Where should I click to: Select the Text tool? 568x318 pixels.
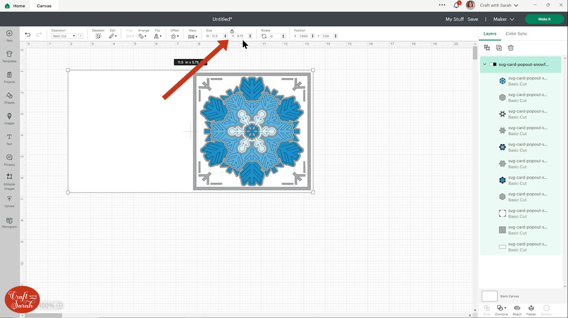(9, 139)
